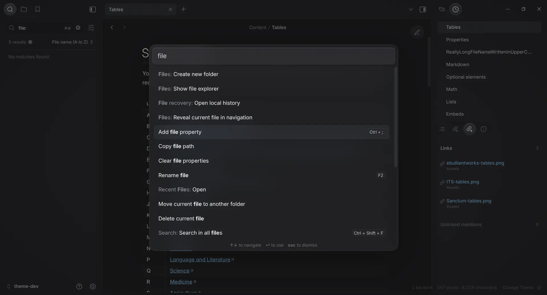Open File name (A to Z) sort dropdown
Viewport: 547px width, 295px height.
(72, 42)
